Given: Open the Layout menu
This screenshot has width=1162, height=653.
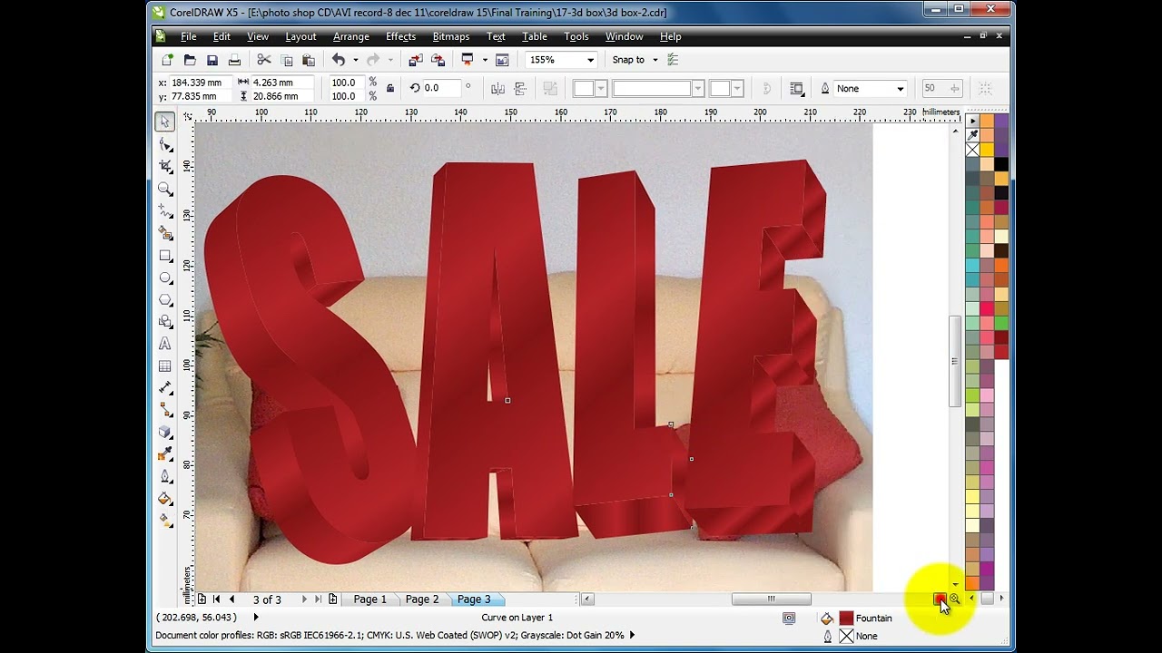Looking at the screenshot, I should 300,36.
